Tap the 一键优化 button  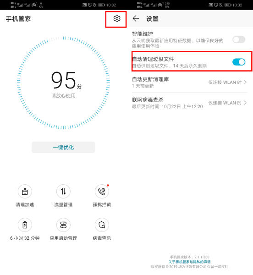63,147
